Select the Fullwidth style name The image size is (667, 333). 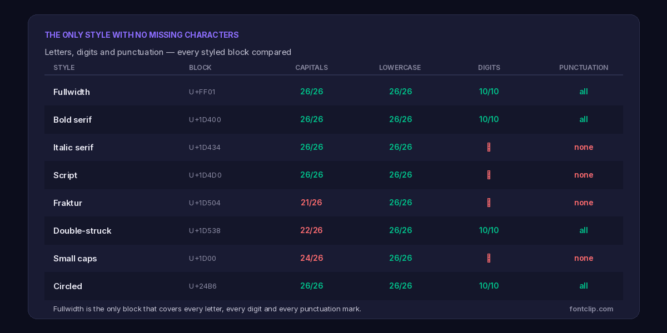coord(72,92)
